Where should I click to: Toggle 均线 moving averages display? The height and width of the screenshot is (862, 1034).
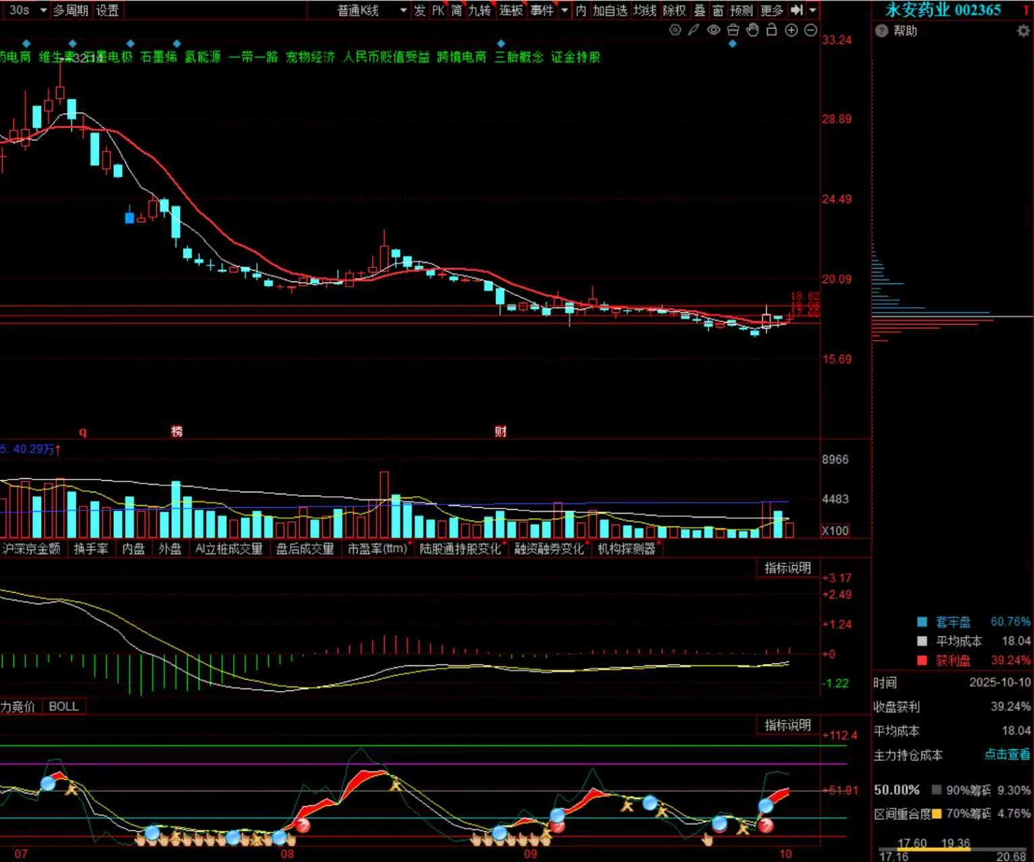coord(645,10)
